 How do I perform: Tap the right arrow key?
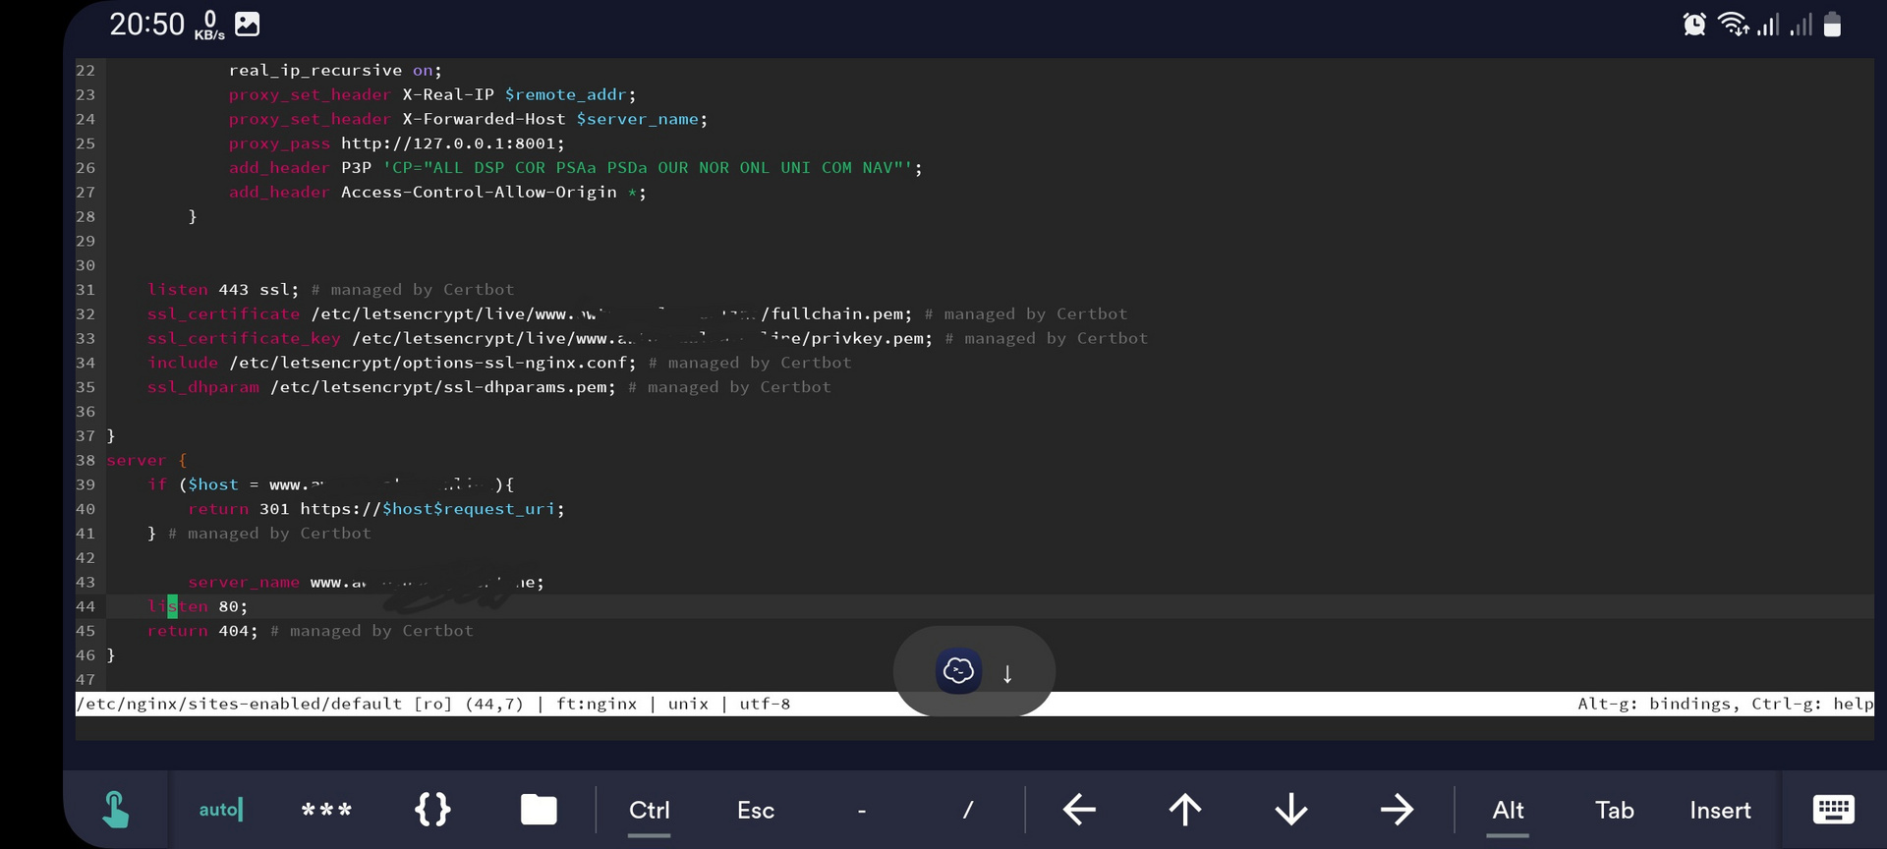[1397, 810]
